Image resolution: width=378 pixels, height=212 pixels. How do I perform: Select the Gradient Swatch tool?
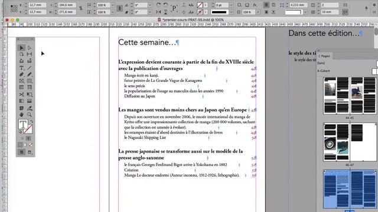pos(21,101)
